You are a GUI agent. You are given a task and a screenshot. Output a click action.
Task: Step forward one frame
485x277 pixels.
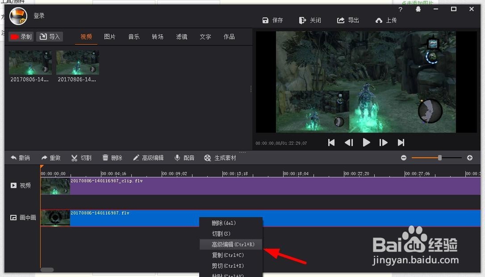[x=384, y=143]
